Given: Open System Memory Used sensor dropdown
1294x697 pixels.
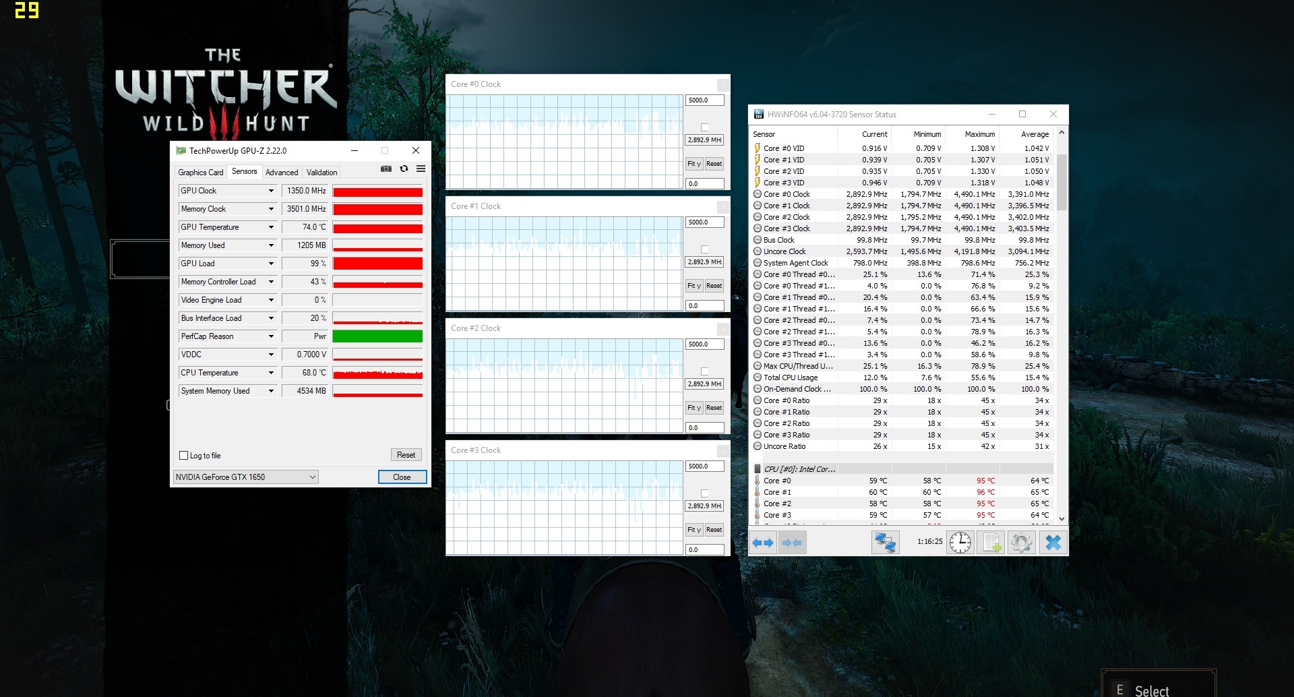Looking at the screenshot, I should 271,391.
